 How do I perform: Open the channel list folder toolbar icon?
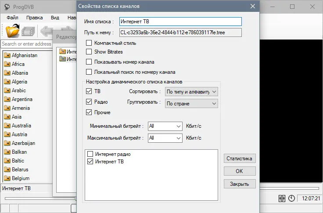pos(12,30)
